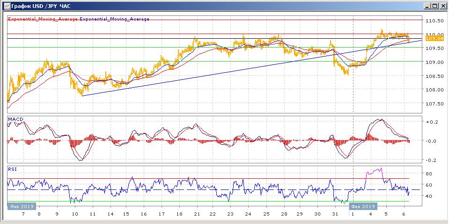449x224 pixels.
Task: Click the title 'График USD /JPY ЧАС'
Action: tap(41, 6)
